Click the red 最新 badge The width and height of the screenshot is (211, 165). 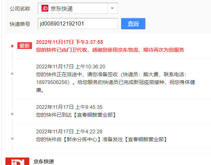[x=25, y=46]
